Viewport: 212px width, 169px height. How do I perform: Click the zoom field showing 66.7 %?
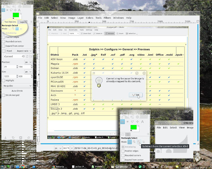point(66,148)
